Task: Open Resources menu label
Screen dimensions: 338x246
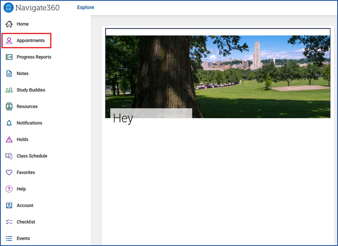Action: (27, 107)
